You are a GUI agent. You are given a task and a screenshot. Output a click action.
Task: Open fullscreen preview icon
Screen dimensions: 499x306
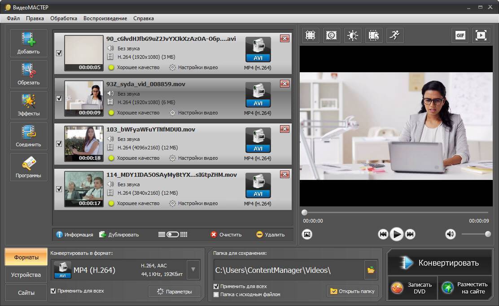coord(481,35)
